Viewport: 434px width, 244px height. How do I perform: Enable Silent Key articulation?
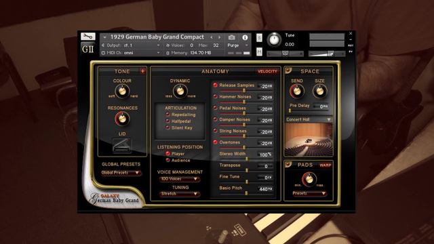(167, 127)
